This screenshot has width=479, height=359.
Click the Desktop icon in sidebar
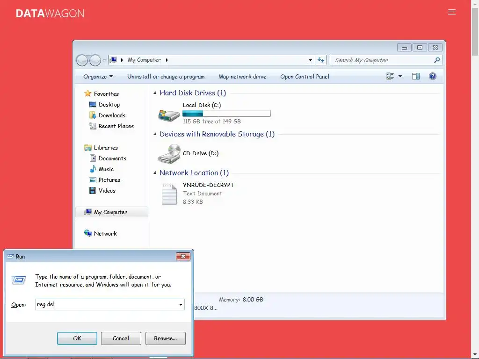point(93,104)
